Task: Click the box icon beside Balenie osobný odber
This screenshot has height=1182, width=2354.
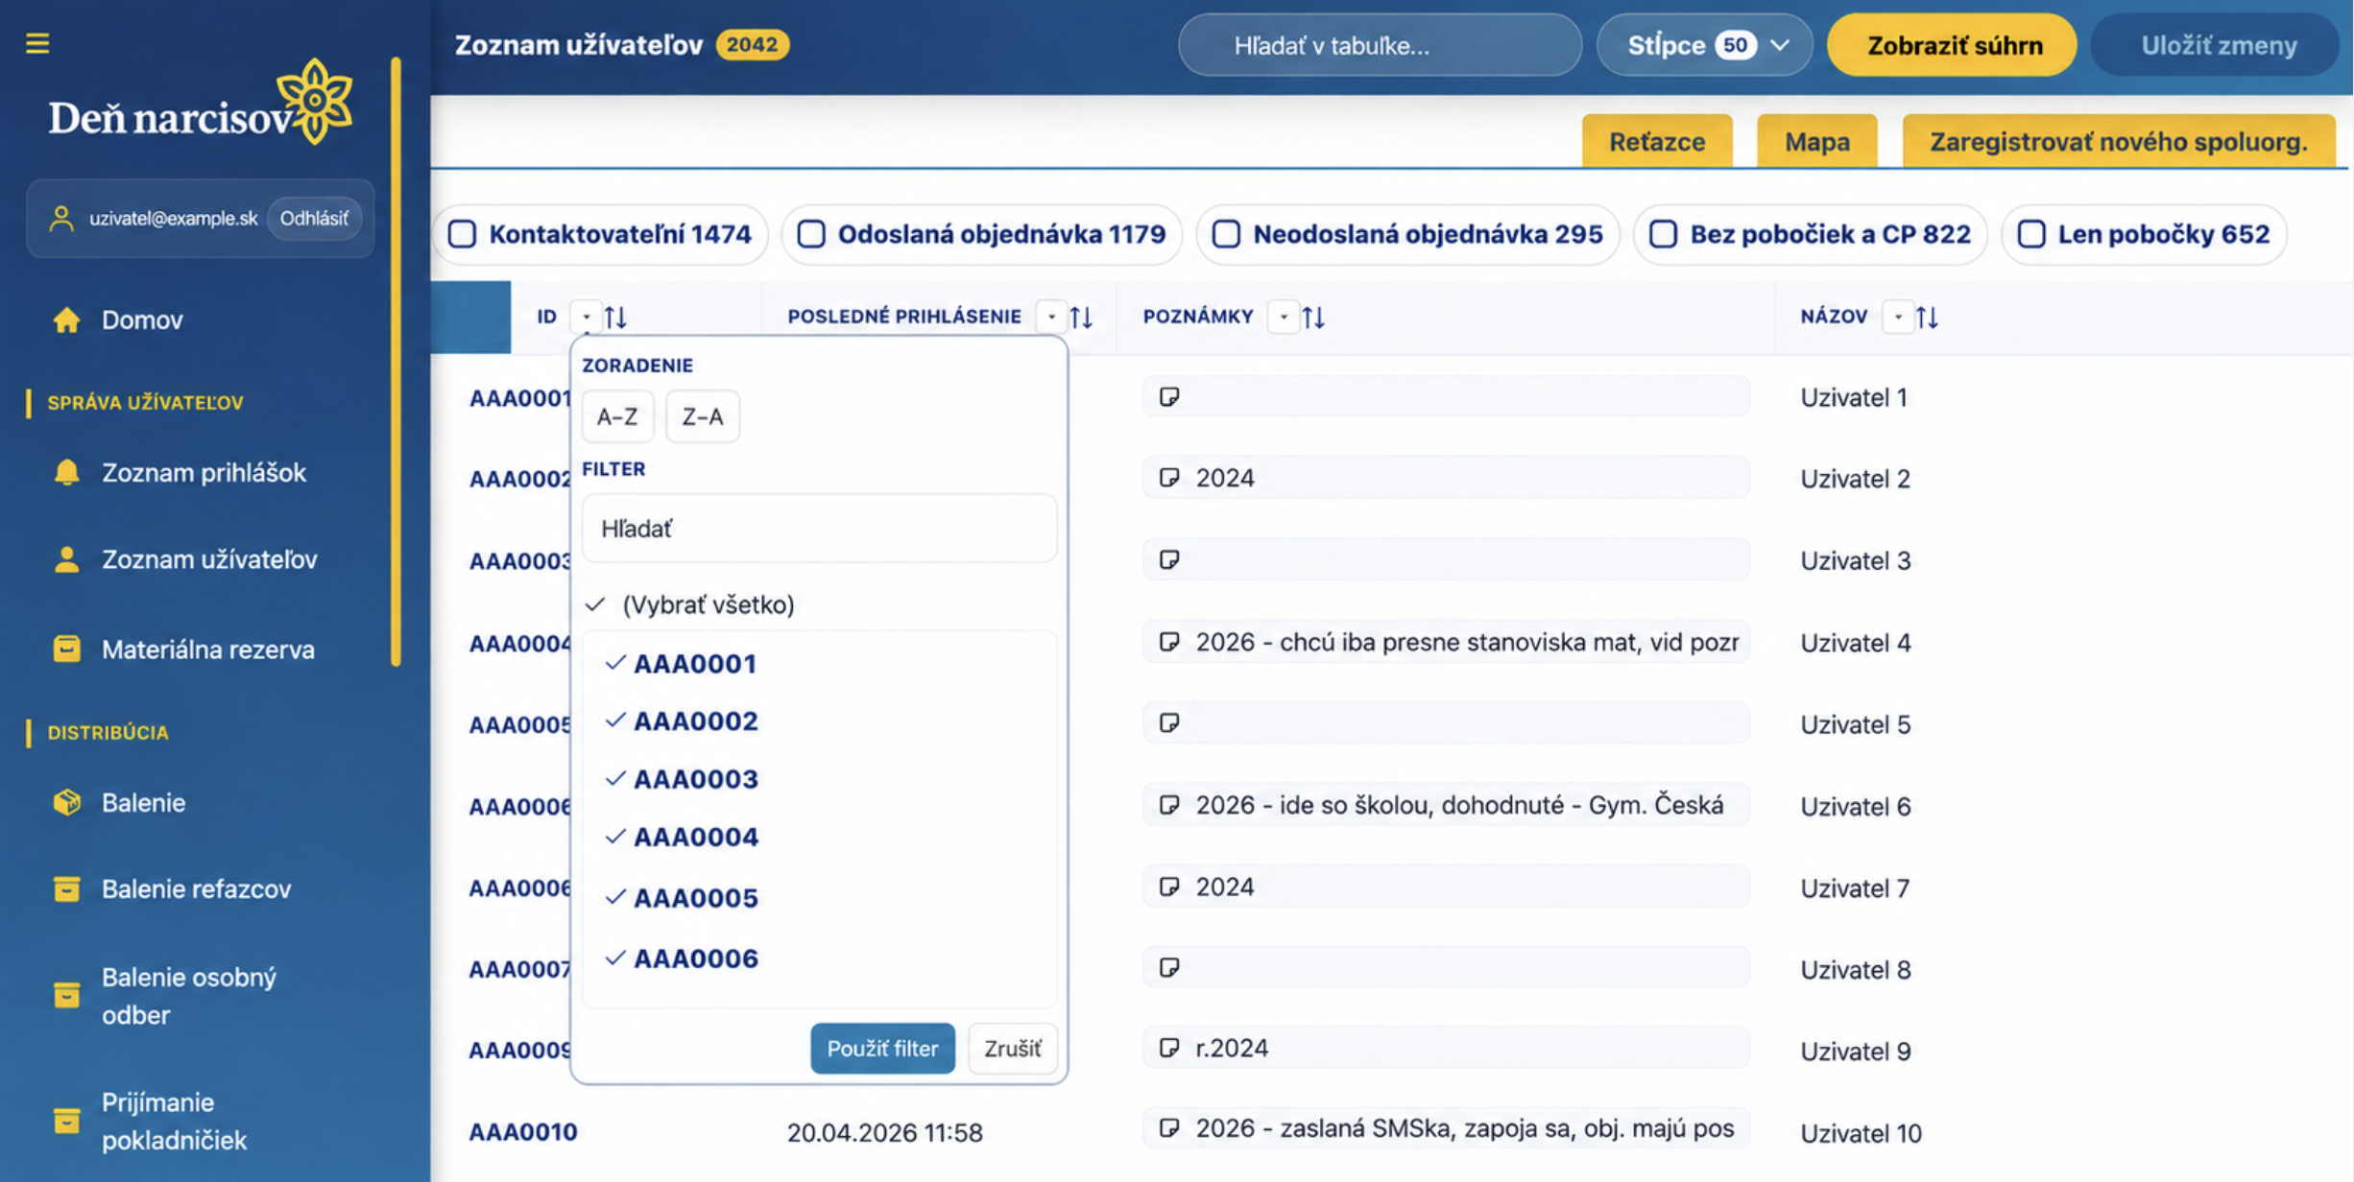Action: point(66,995)
